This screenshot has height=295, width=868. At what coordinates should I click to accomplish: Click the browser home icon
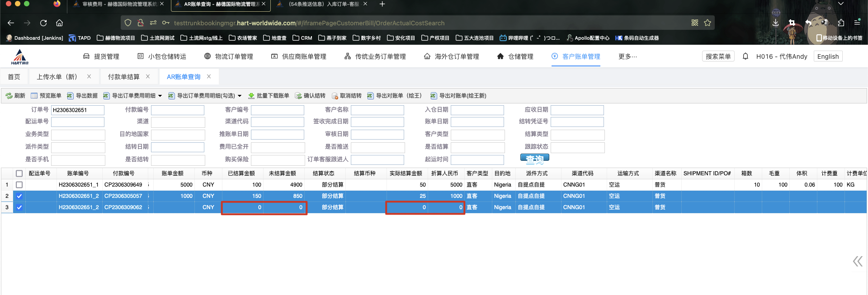(59, 23)
